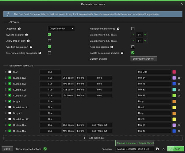Decrease Breakdown #2 min. beats with minus
This screenshot has width=185, height=153.
pyautogui.click(x=134, y=41)
